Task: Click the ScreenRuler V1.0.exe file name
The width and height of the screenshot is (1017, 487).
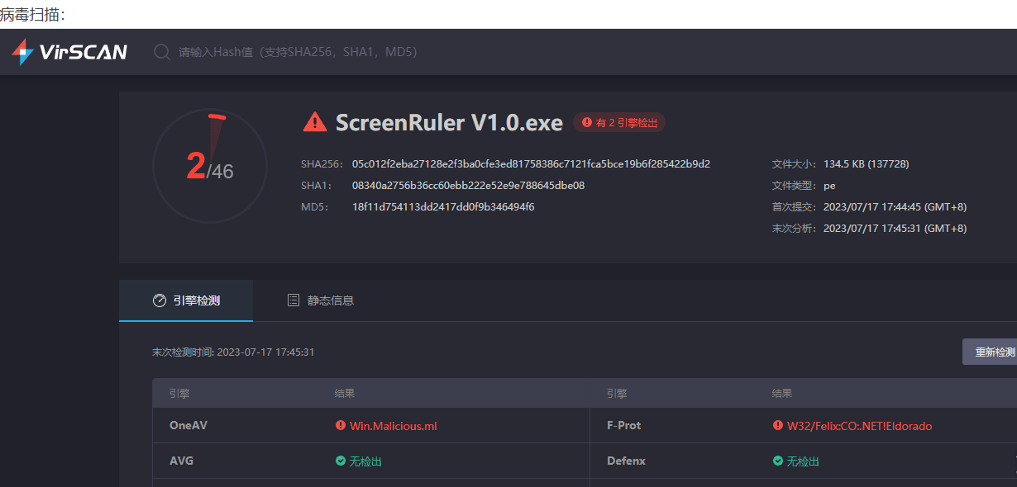Action: [449, 123]
